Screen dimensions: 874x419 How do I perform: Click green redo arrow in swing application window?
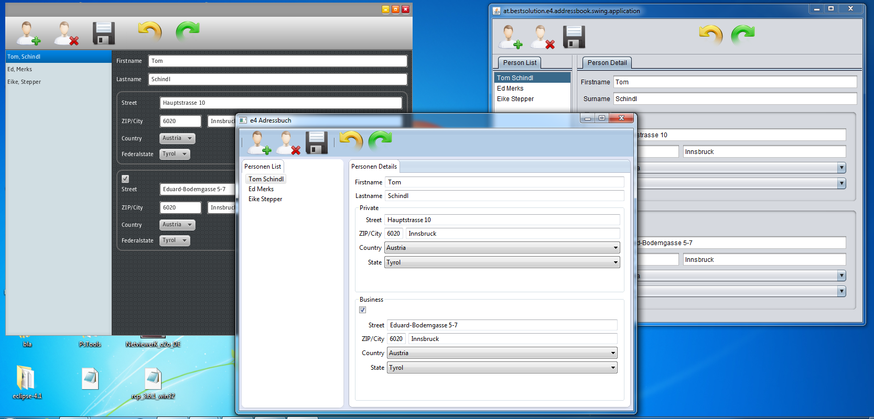(742, 35)
